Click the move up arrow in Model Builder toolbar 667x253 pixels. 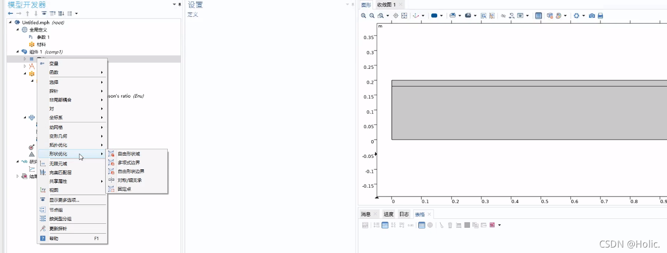(x=27, y=13)
